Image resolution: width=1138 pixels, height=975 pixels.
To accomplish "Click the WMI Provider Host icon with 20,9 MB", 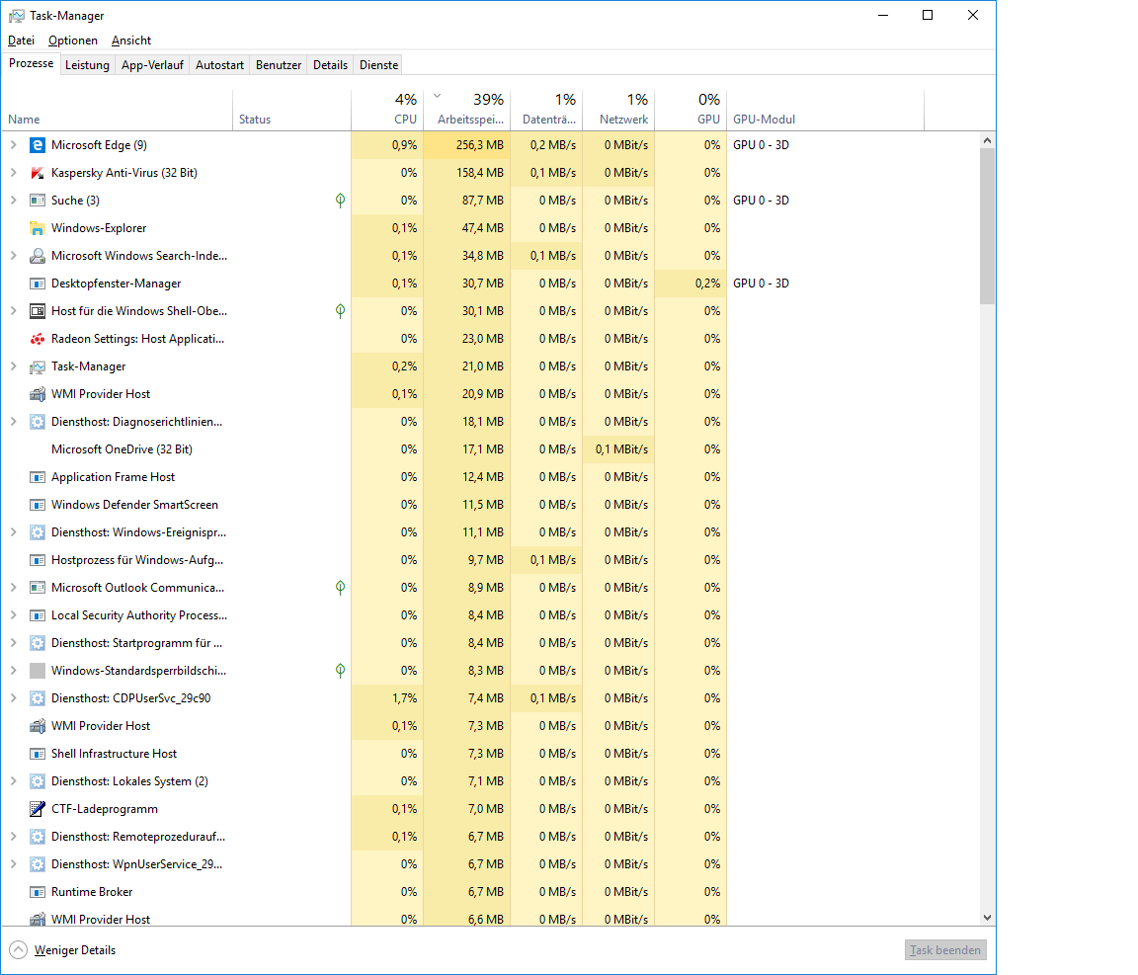I will [x=37, y=394].
